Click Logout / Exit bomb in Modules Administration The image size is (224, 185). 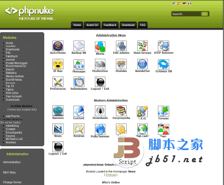point(58,147)
